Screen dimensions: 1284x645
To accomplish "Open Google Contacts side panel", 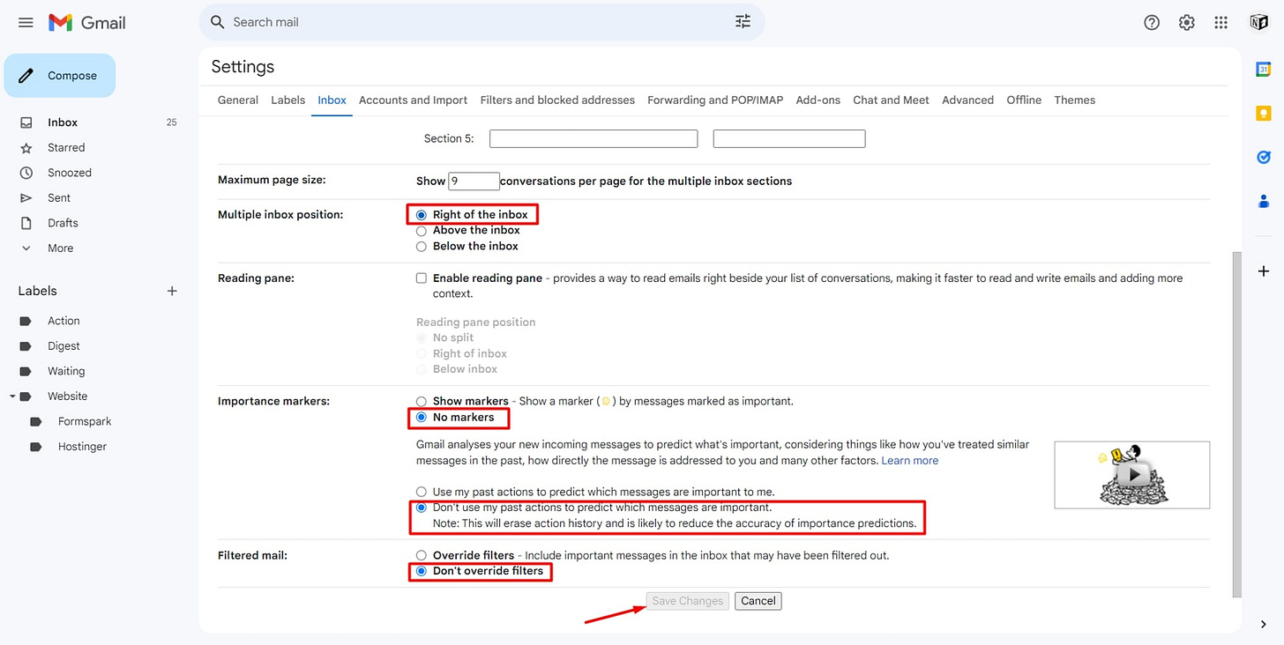I will [x=1263, y=201].
